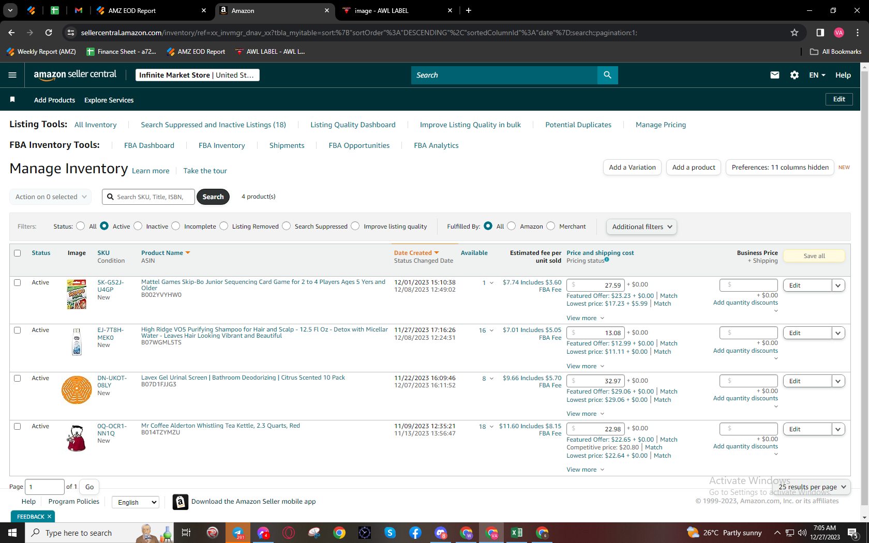
Task: Reload the page with the refresh icon
Action: coord(49,33)
